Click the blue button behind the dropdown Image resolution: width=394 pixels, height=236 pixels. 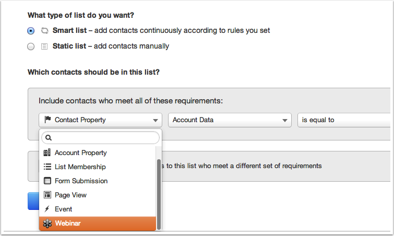pos(33,201)
